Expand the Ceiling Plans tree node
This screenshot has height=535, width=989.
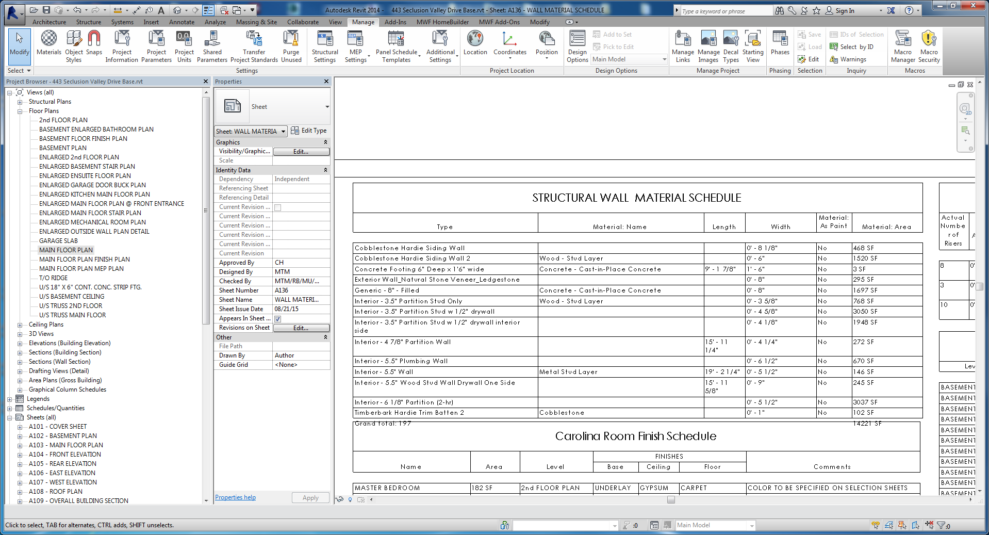pos(20,325)
